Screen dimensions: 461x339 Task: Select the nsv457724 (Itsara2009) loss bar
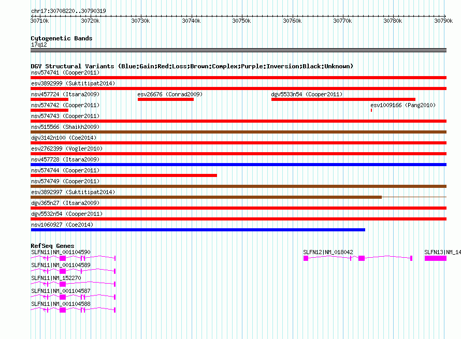[x=49, y=99]
